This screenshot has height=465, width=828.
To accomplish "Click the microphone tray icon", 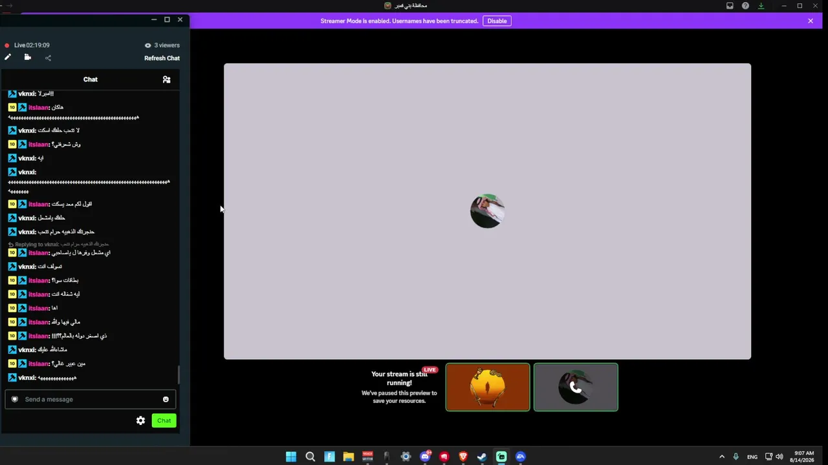I will [x=736, y=457].
